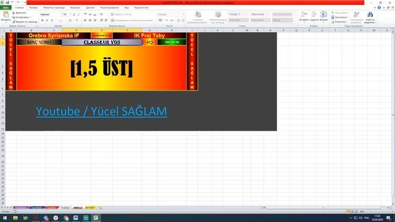Screen dimensions: 395x222
Task: Switch to the Вид (View) ribbon tab
Action: (x=127, y=7)
